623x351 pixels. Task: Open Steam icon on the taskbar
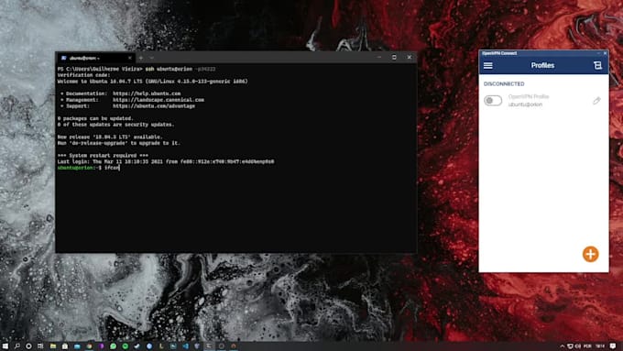coord(137,346)
